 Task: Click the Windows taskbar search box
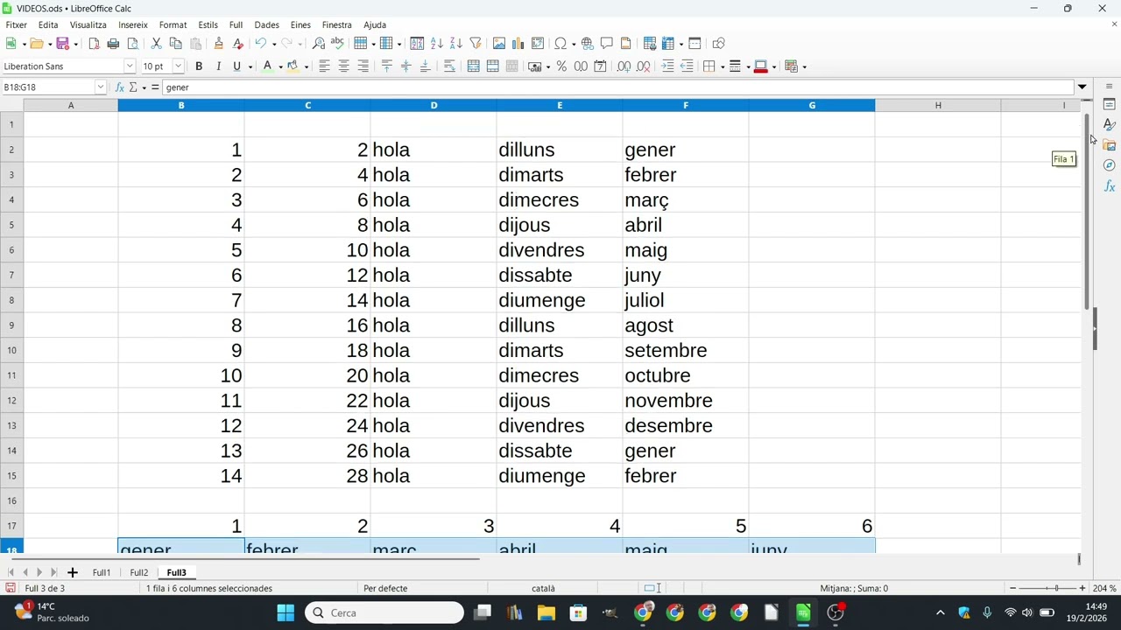384,612
